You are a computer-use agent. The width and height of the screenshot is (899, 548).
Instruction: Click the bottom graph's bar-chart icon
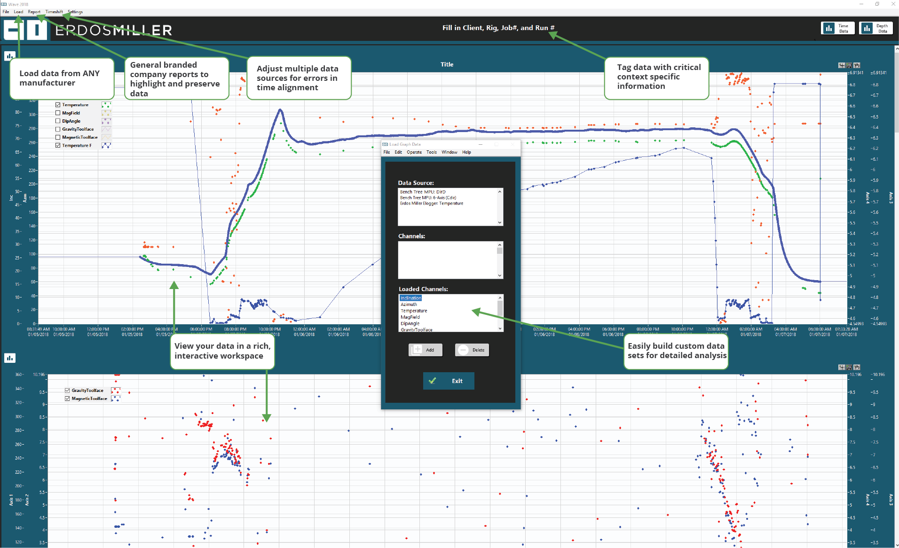tap(9, 358)
